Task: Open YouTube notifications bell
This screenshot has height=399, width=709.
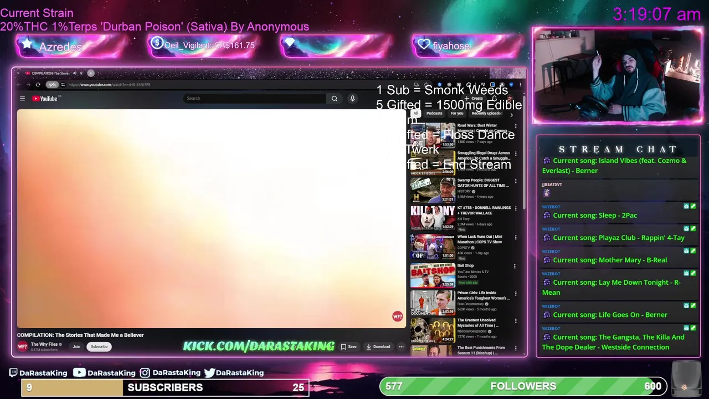Action: coord(495,99)
